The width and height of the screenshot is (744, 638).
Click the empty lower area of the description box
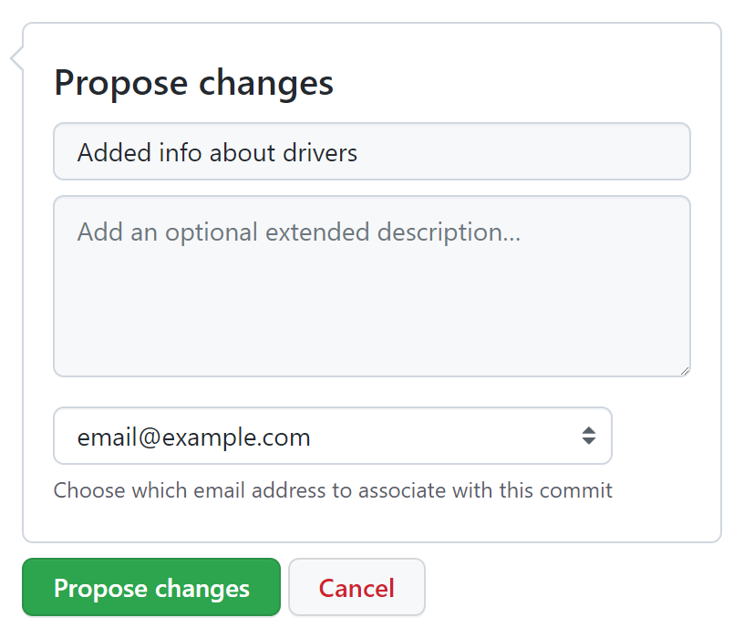pyautogui.click(x=371, y=328)
